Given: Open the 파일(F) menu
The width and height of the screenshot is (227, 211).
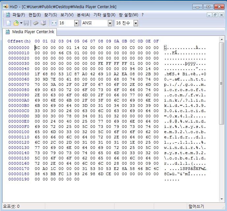Looking at the screenshot, I should (x=19, y=15).
